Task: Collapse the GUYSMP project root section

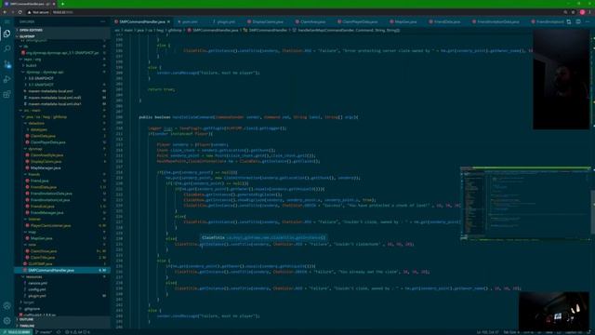Action: (x=62, y=36)
